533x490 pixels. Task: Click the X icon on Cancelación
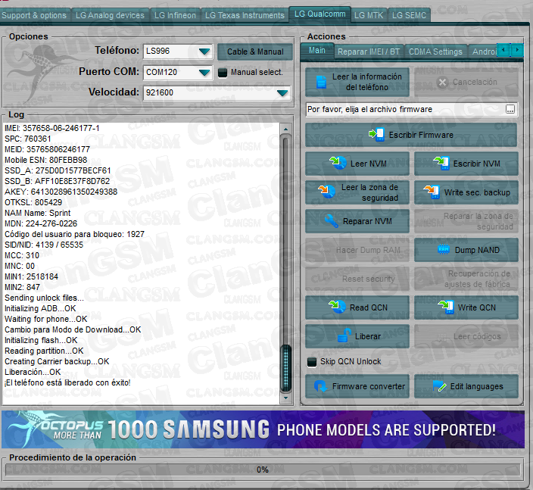(442, 83)
